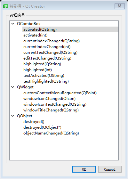Viewport: 128px width, 179px height.
Task: Choose currentIndexChanged(int) signal
Action: point(47,47)
